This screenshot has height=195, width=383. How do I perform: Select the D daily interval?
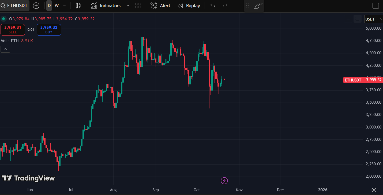(x=49, y=6)
